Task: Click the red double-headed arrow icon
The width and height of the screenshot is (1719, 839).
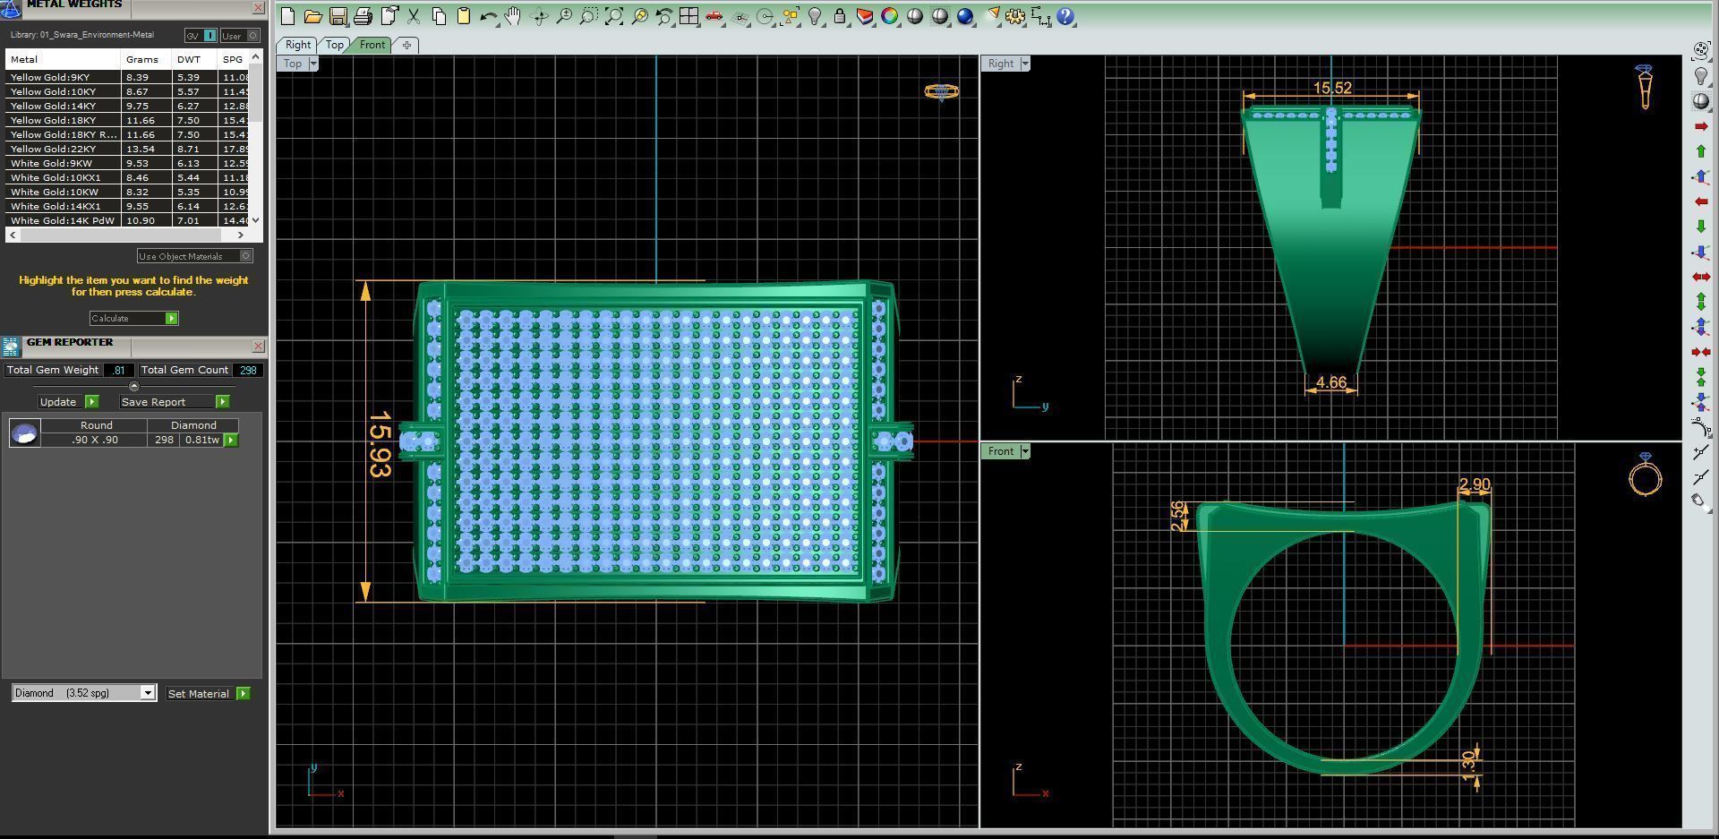Action: click(x=1701, y=277)
